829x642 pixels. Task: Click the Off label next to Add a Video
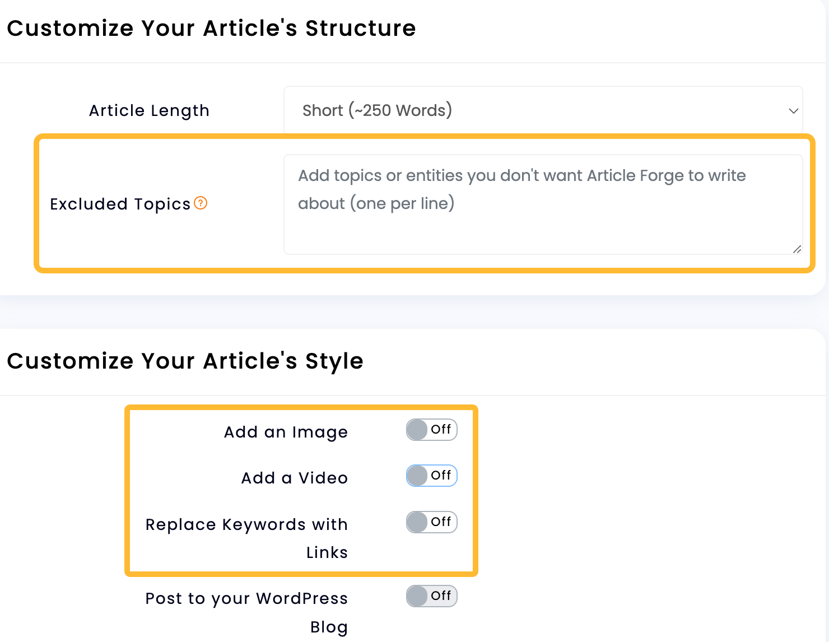(441, 476)
